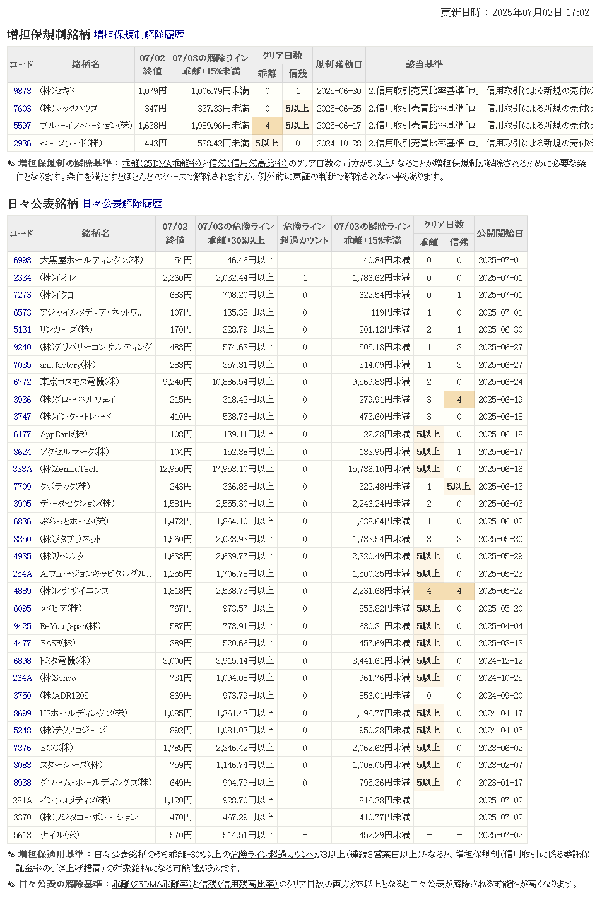The image size is (602, 900).
Task: Click the update timestamp 2025年07月02日 17:02
Action: click(541, 13)
